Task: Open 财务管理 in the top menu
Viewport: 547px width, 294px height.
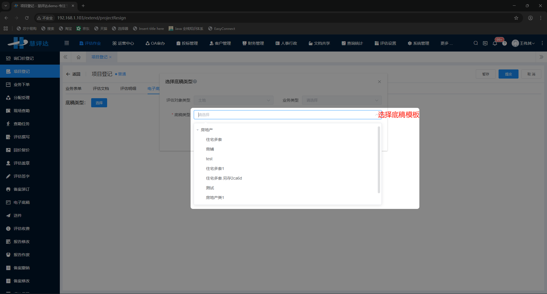Action: [253, 43]
